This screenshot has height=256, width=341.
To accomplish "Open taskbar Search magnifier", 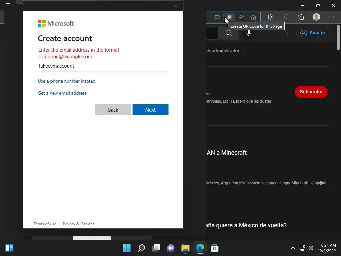I will (141, 248).
